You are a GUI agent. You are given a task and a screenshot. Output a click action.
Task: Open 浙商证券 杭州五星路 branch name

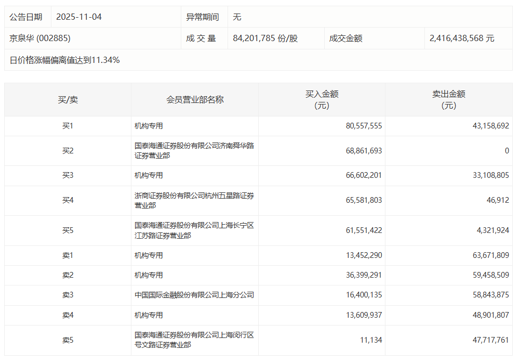194,201
